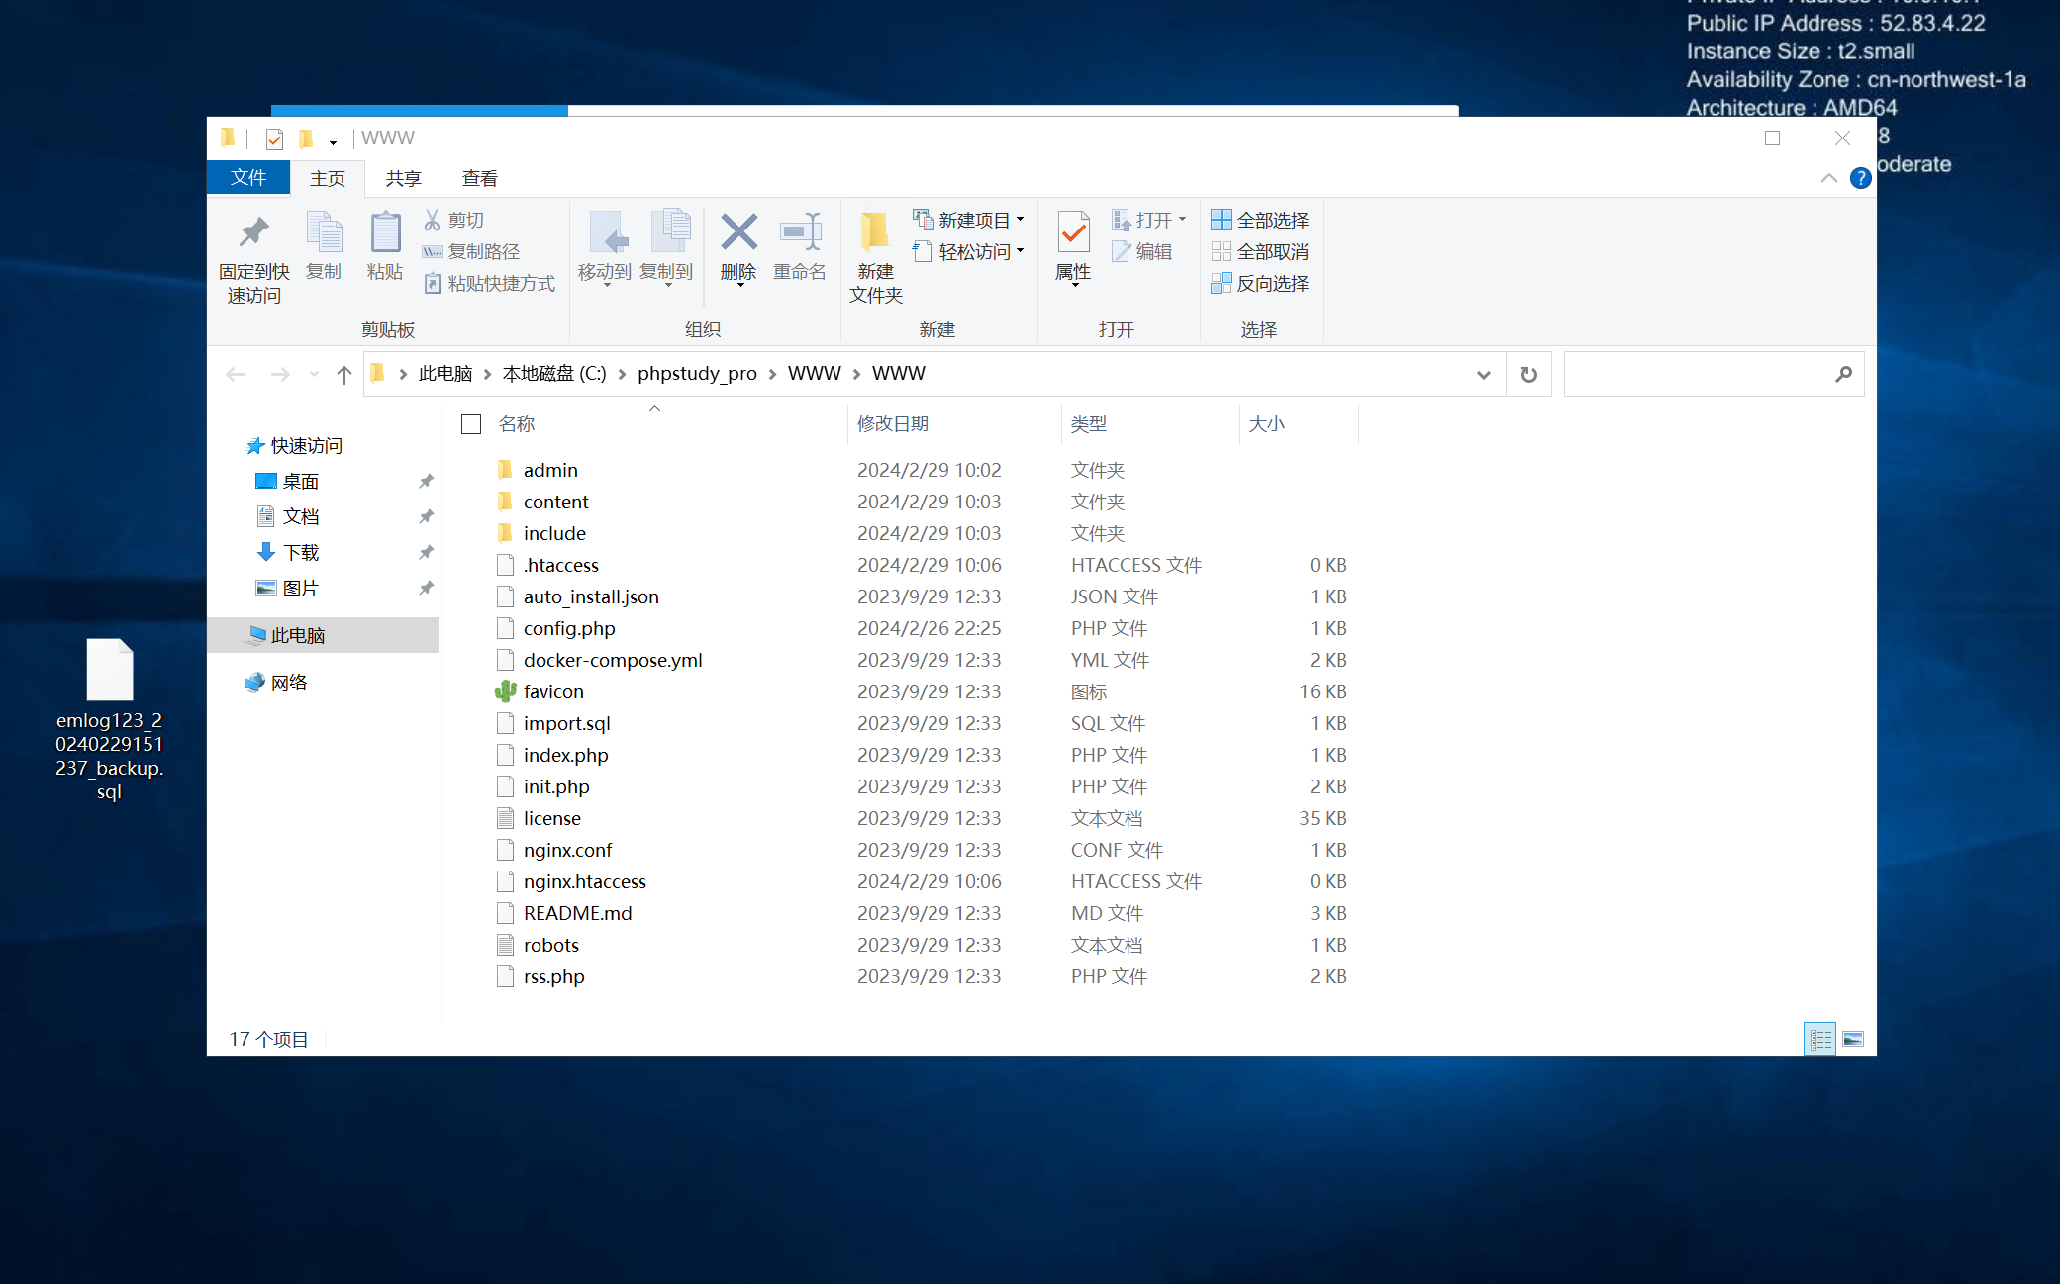Click the Rename (重命名) ribbon icon
The width and height of the screenshot is (2060, 1284).
point(800,245)
